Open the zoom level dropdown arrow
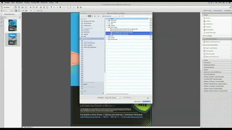The height and width of the screenshot is (130, 232). tap(34, 10)
